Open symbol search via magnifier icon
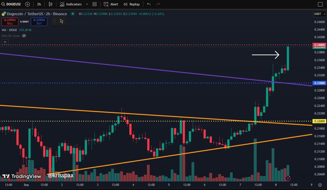327x190 pixels. tap(3, 4)
